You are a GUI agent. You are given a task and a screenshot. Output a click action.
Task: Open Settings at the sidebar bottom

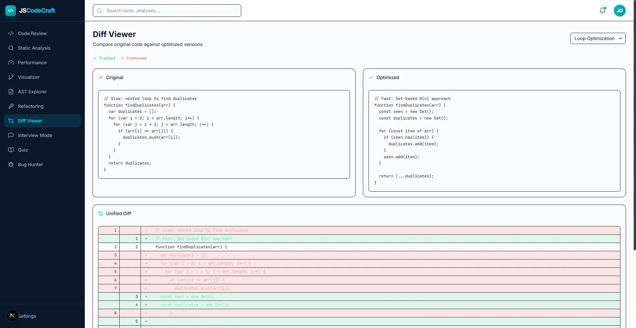click(x=27, y=316)
